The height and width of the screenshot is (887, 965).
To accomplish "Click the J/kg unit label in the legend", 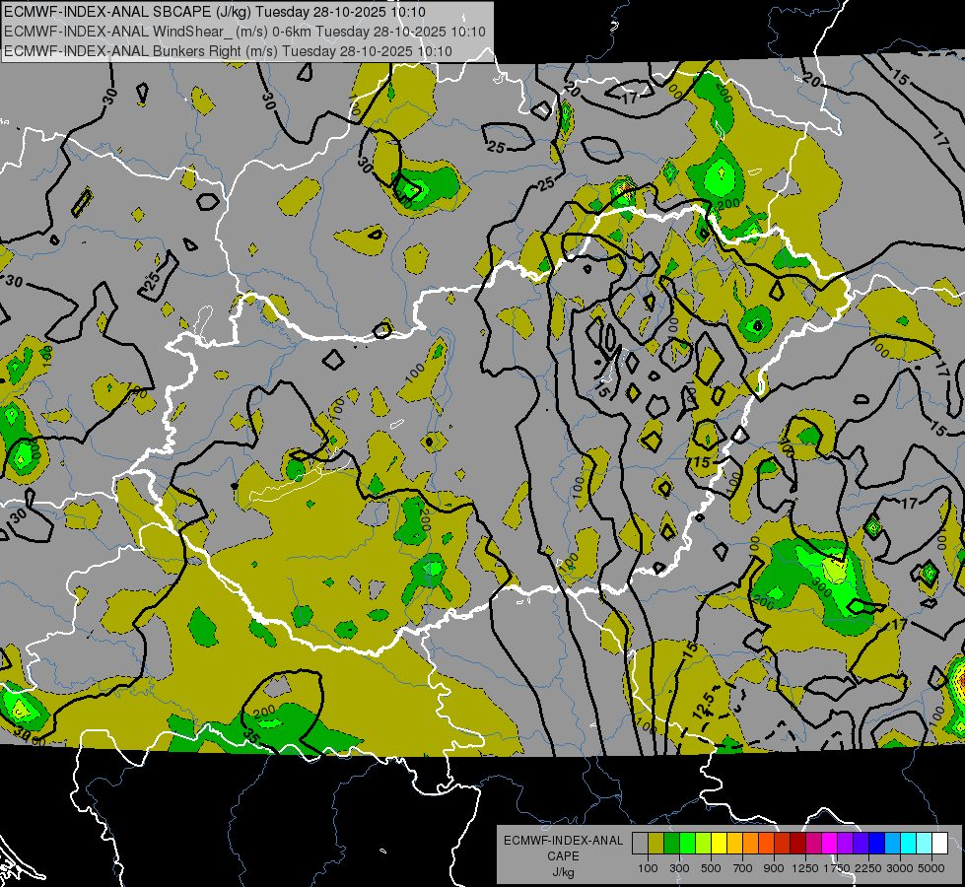I will pos(563,872).
